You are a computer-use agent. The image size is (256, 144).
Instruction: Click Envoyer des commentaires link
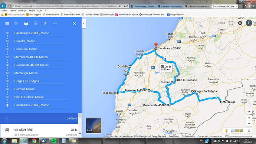tap(210, 136)
